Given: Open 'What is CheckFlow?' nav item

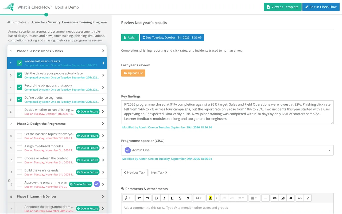Looking at the screenshot, I should (35, 7).
